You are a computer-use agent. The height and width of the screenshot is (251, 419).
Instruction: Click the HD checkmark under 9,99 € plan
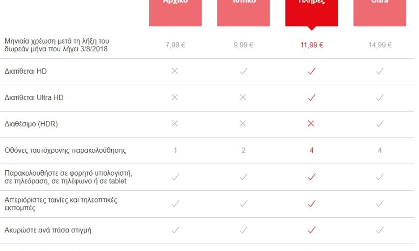click(x=243, y=71)
